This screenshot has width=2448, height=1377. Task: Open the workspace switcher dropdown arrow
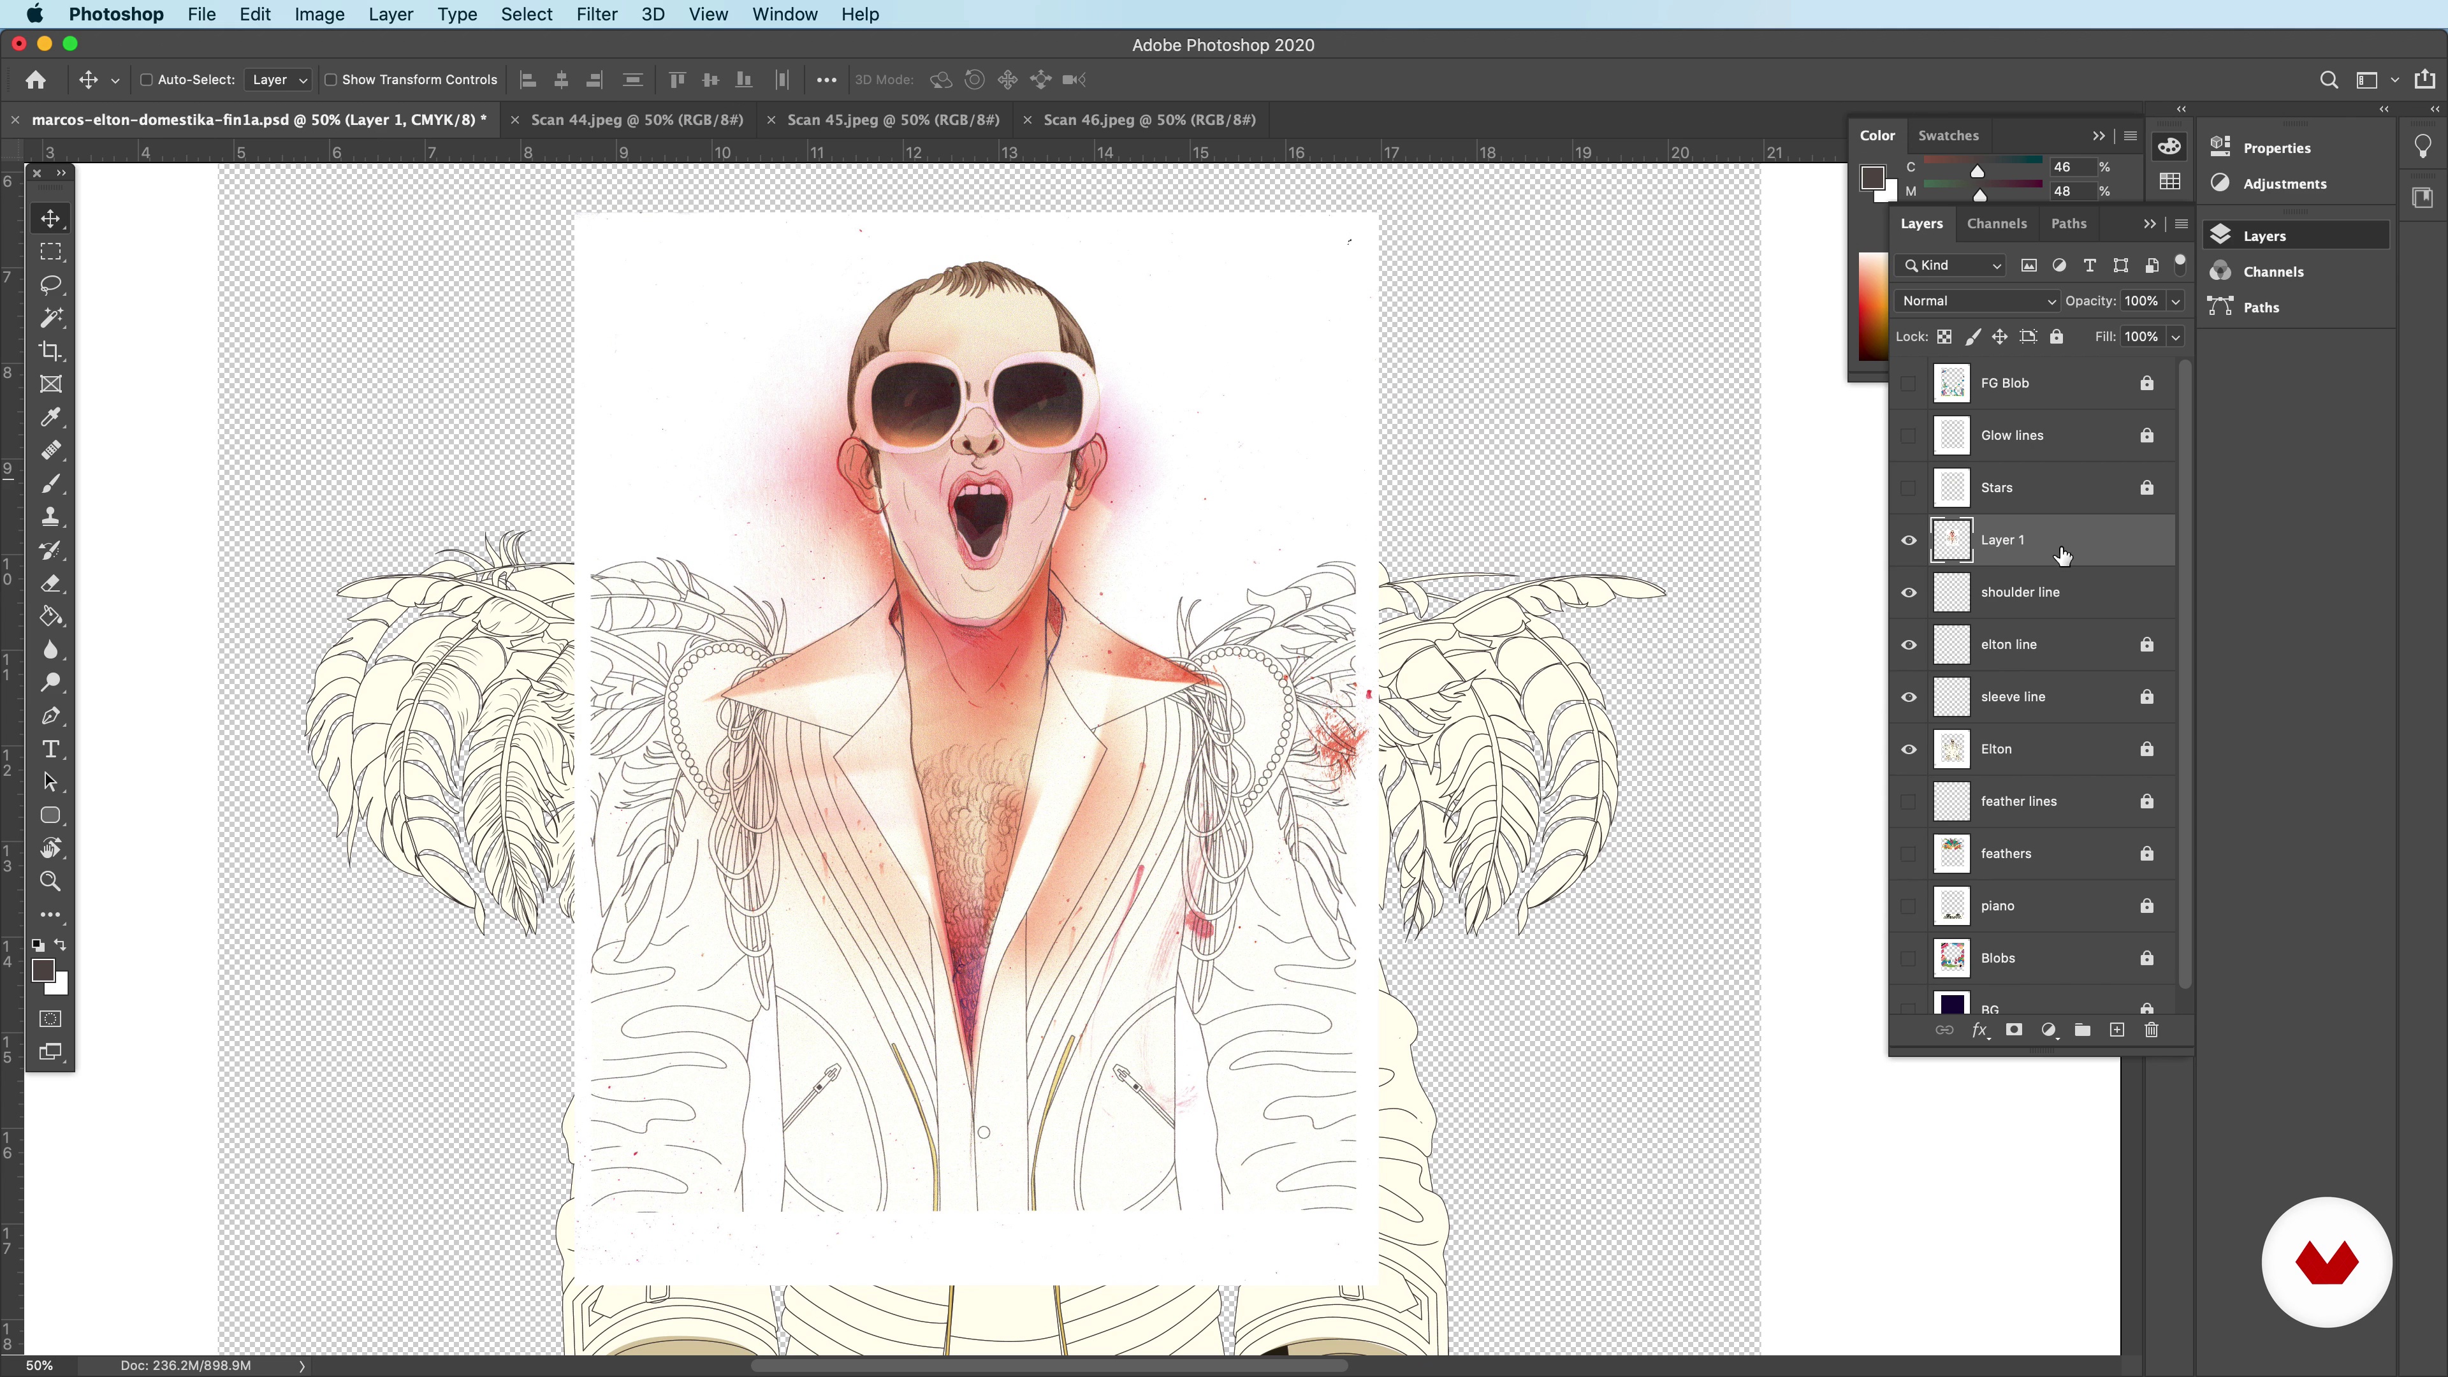click(x=2394, y=81)
